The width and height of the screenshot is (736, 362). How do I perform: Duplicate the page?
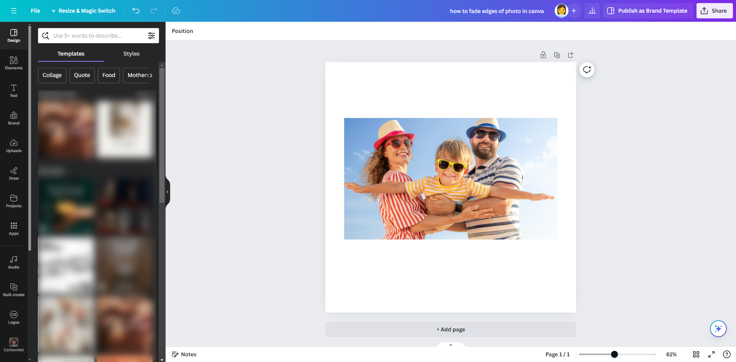[x=557, y=55]
